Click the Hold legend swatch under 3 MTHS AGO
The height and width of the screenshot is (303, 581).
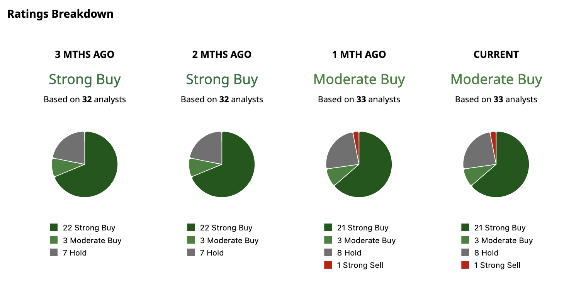pos(54,253)
